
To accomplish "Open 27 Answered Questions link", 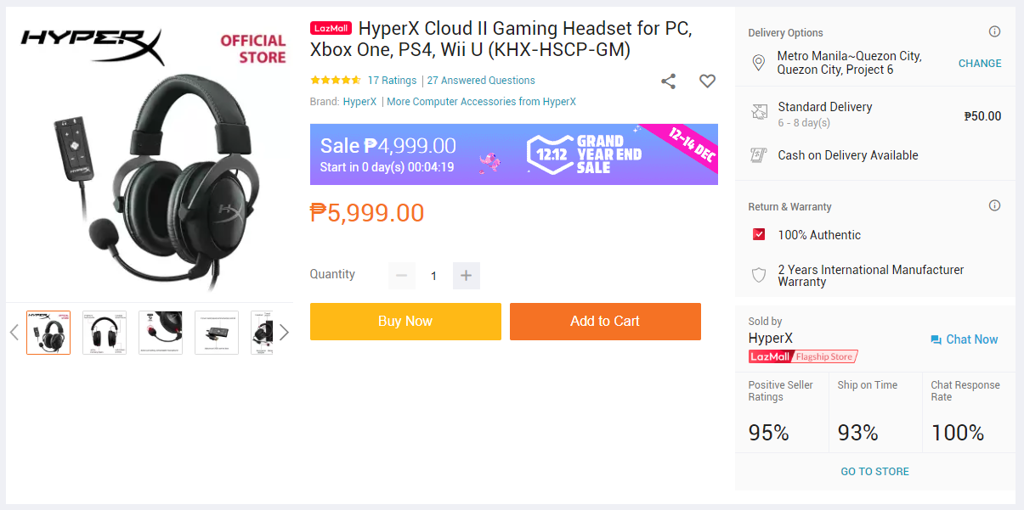I will click(481, 81).
